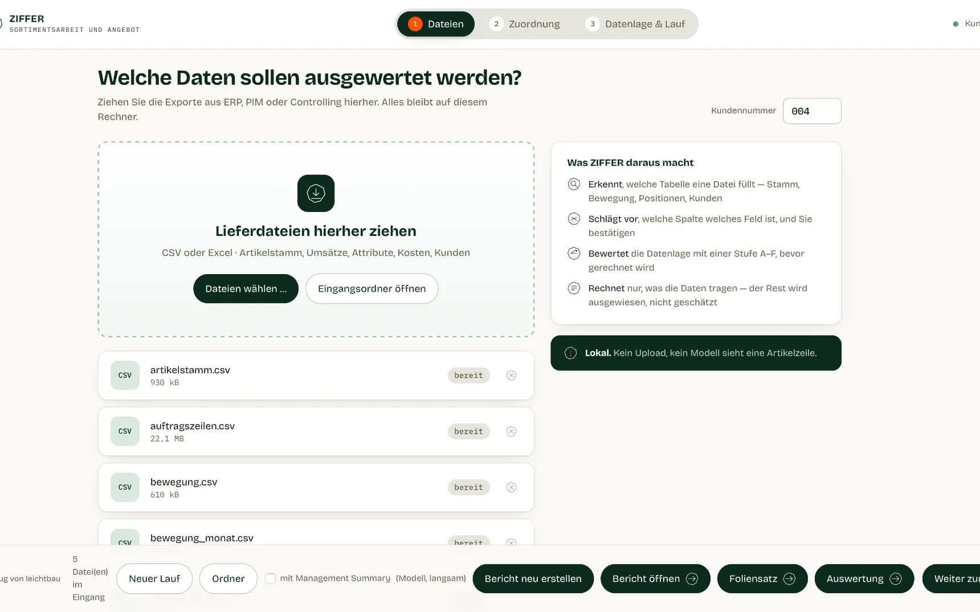The image size is (980, 612).
Task: Click the Schlägt vor icon
Action: 574,219
